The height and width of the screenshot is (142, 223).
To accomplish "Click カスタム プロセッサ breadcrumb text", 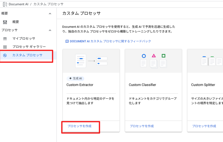I will [48, 4].
